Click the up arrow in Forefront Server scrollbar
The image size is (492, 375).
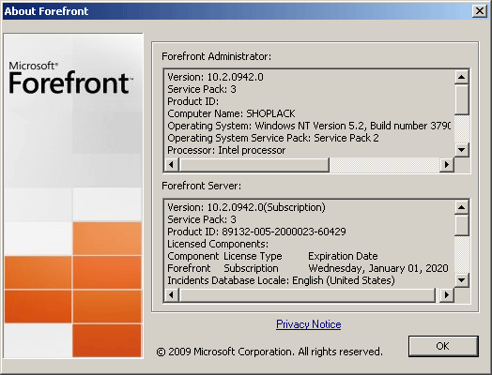pos(462,207)
